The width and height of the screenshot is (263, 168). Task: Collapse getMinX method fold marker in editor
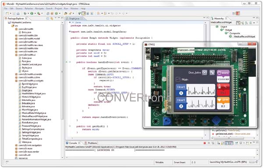click(x=70, y=126)
